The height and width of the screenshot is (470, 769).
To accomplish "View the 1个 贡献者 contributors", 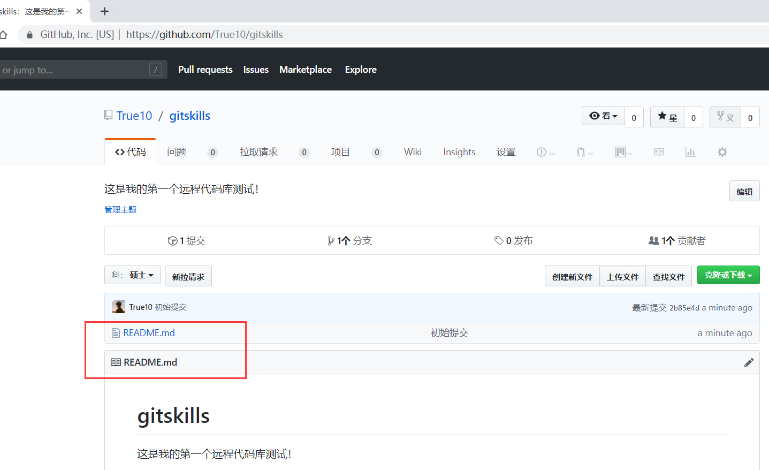I will click(x=677, y=241).
